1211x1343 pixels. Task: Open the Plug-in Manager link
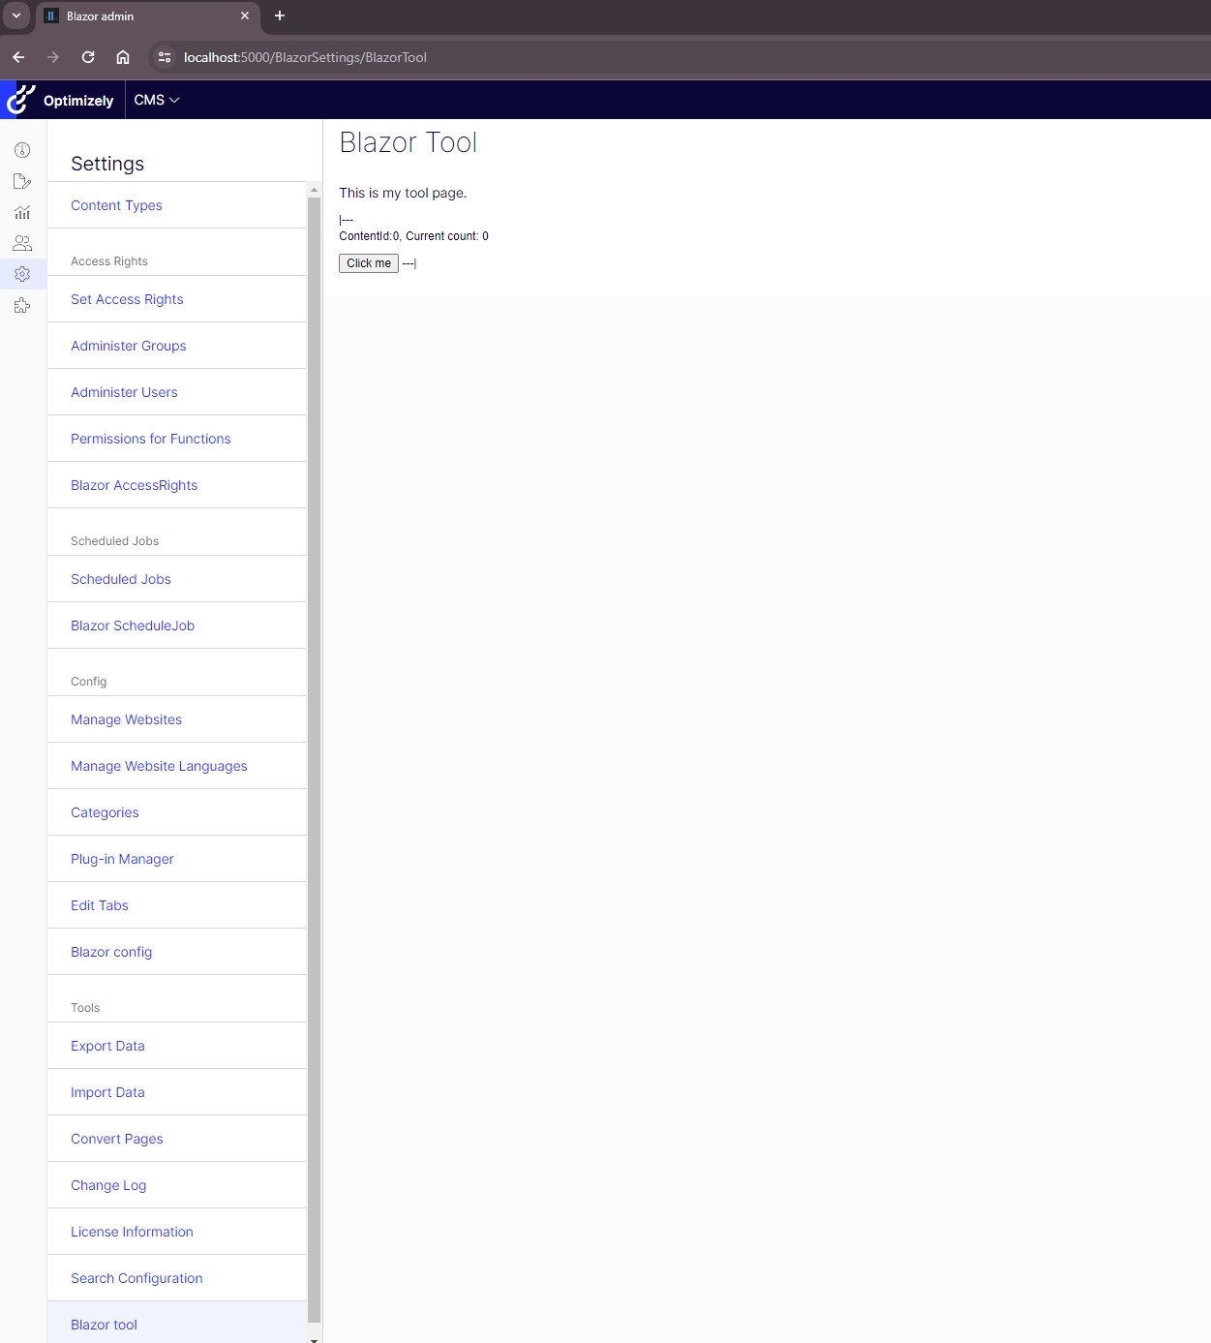tap(122, 859)
